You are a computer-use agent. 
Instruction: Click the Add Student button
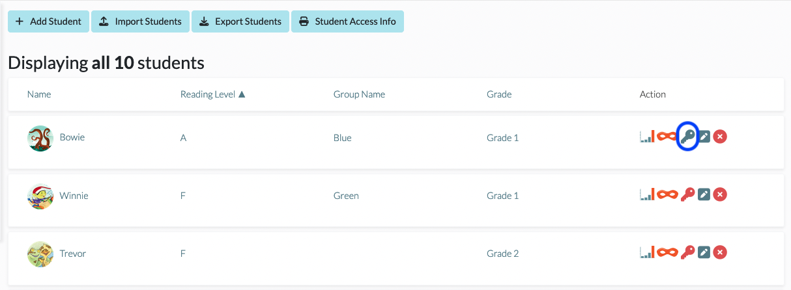pyautogui.click(x=48, y=21)
